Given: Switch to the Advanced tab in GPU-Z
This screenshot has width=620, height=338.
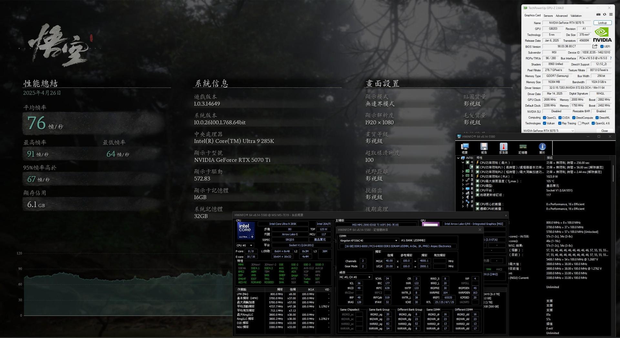Looking at the screenshot, I should pos(562,15).
